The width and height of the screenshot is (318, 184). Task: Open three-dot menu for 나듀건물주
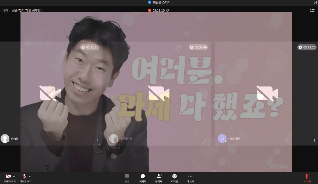(314, 141)
